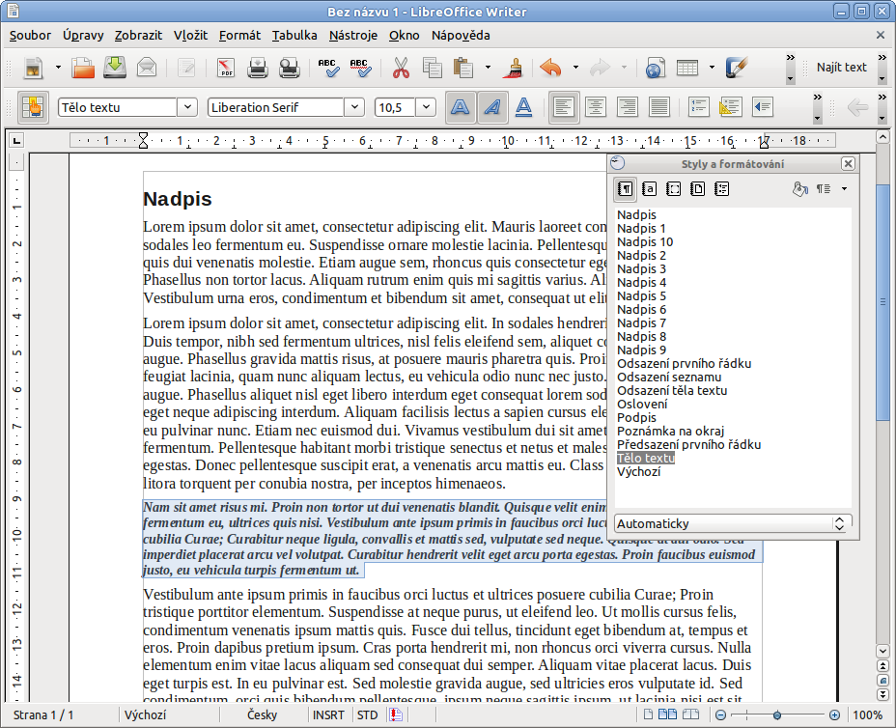Screen dimensions: 896x728
Task: Select the Nadpis 1 style in the list
Action: pyautogui.click(x=641, y=229)
